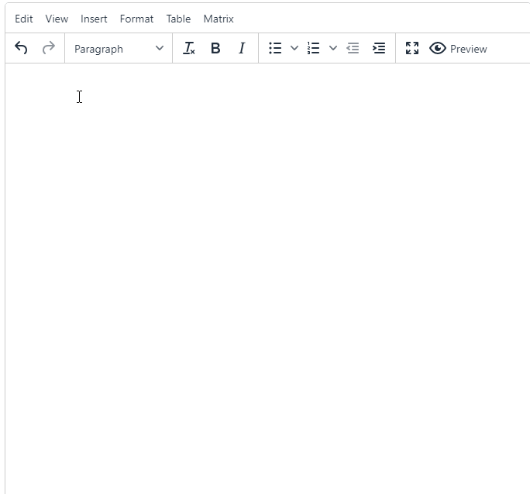
Task: Open the Table menu
Action: 178,19
